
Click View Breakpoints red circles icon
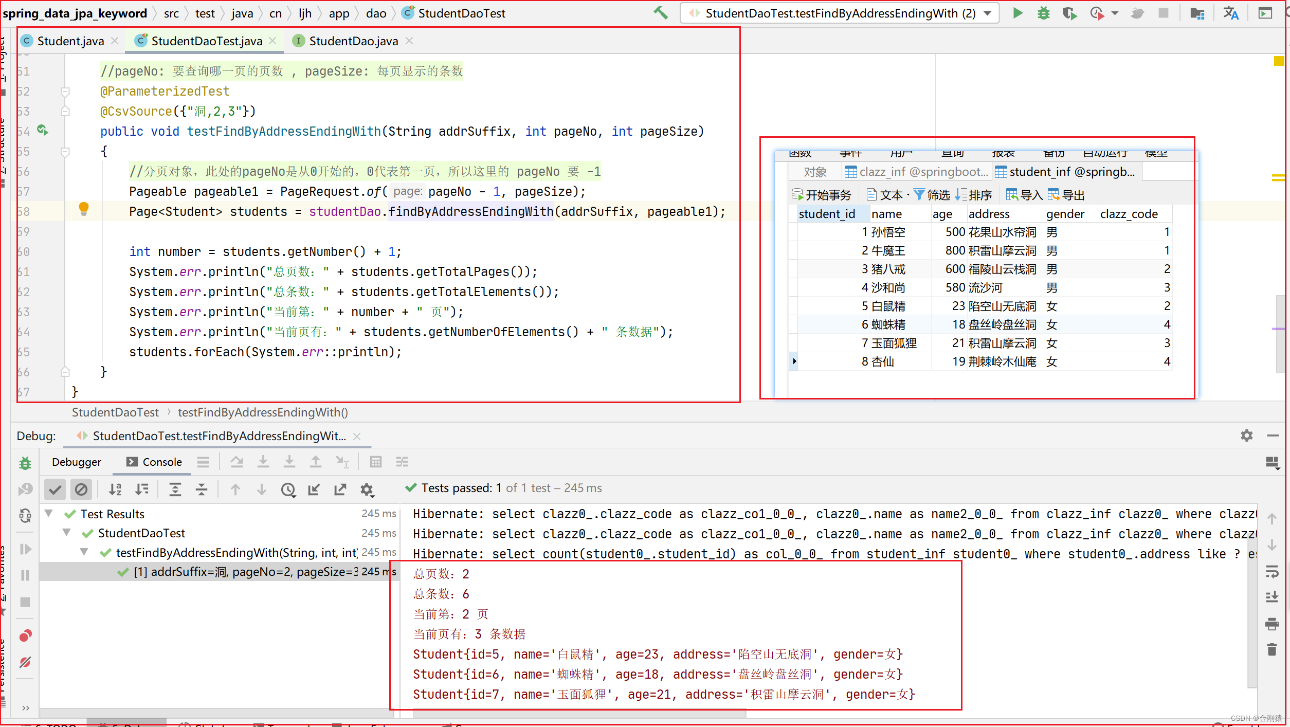point(25,636)
